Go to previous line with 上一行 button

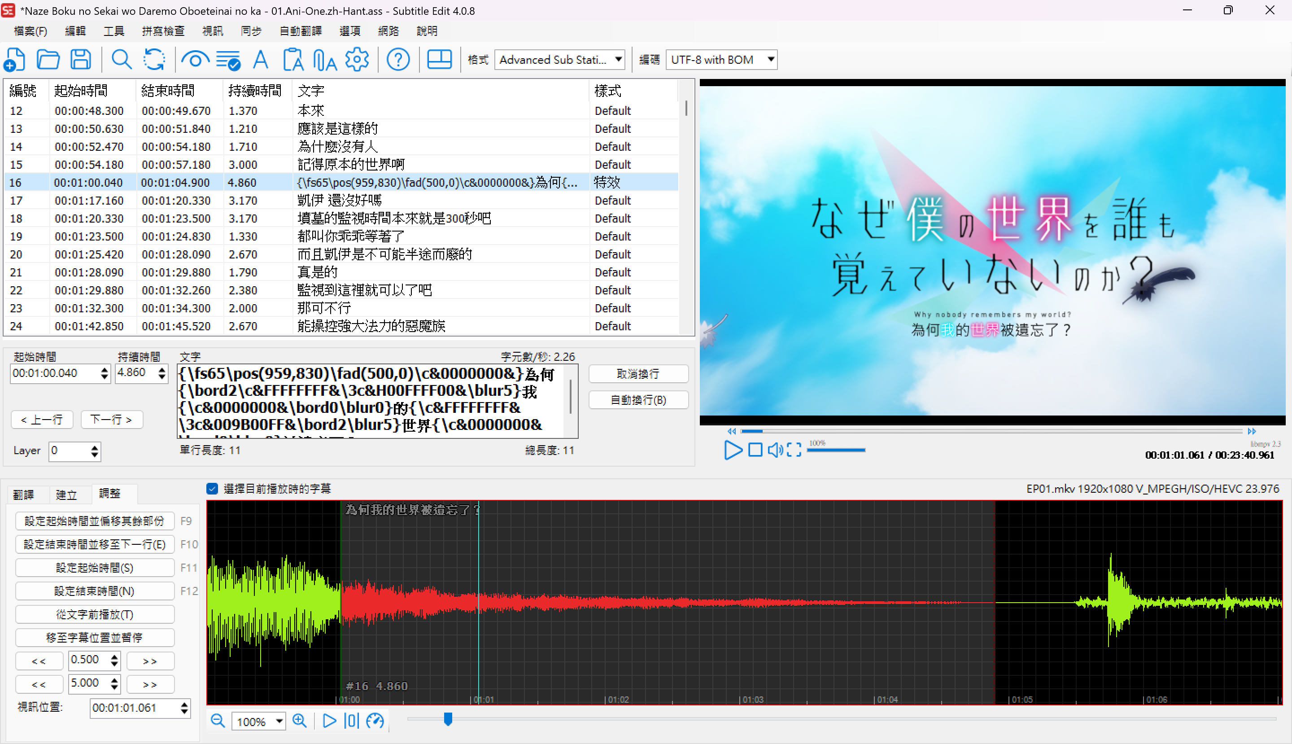pos(42,420)
